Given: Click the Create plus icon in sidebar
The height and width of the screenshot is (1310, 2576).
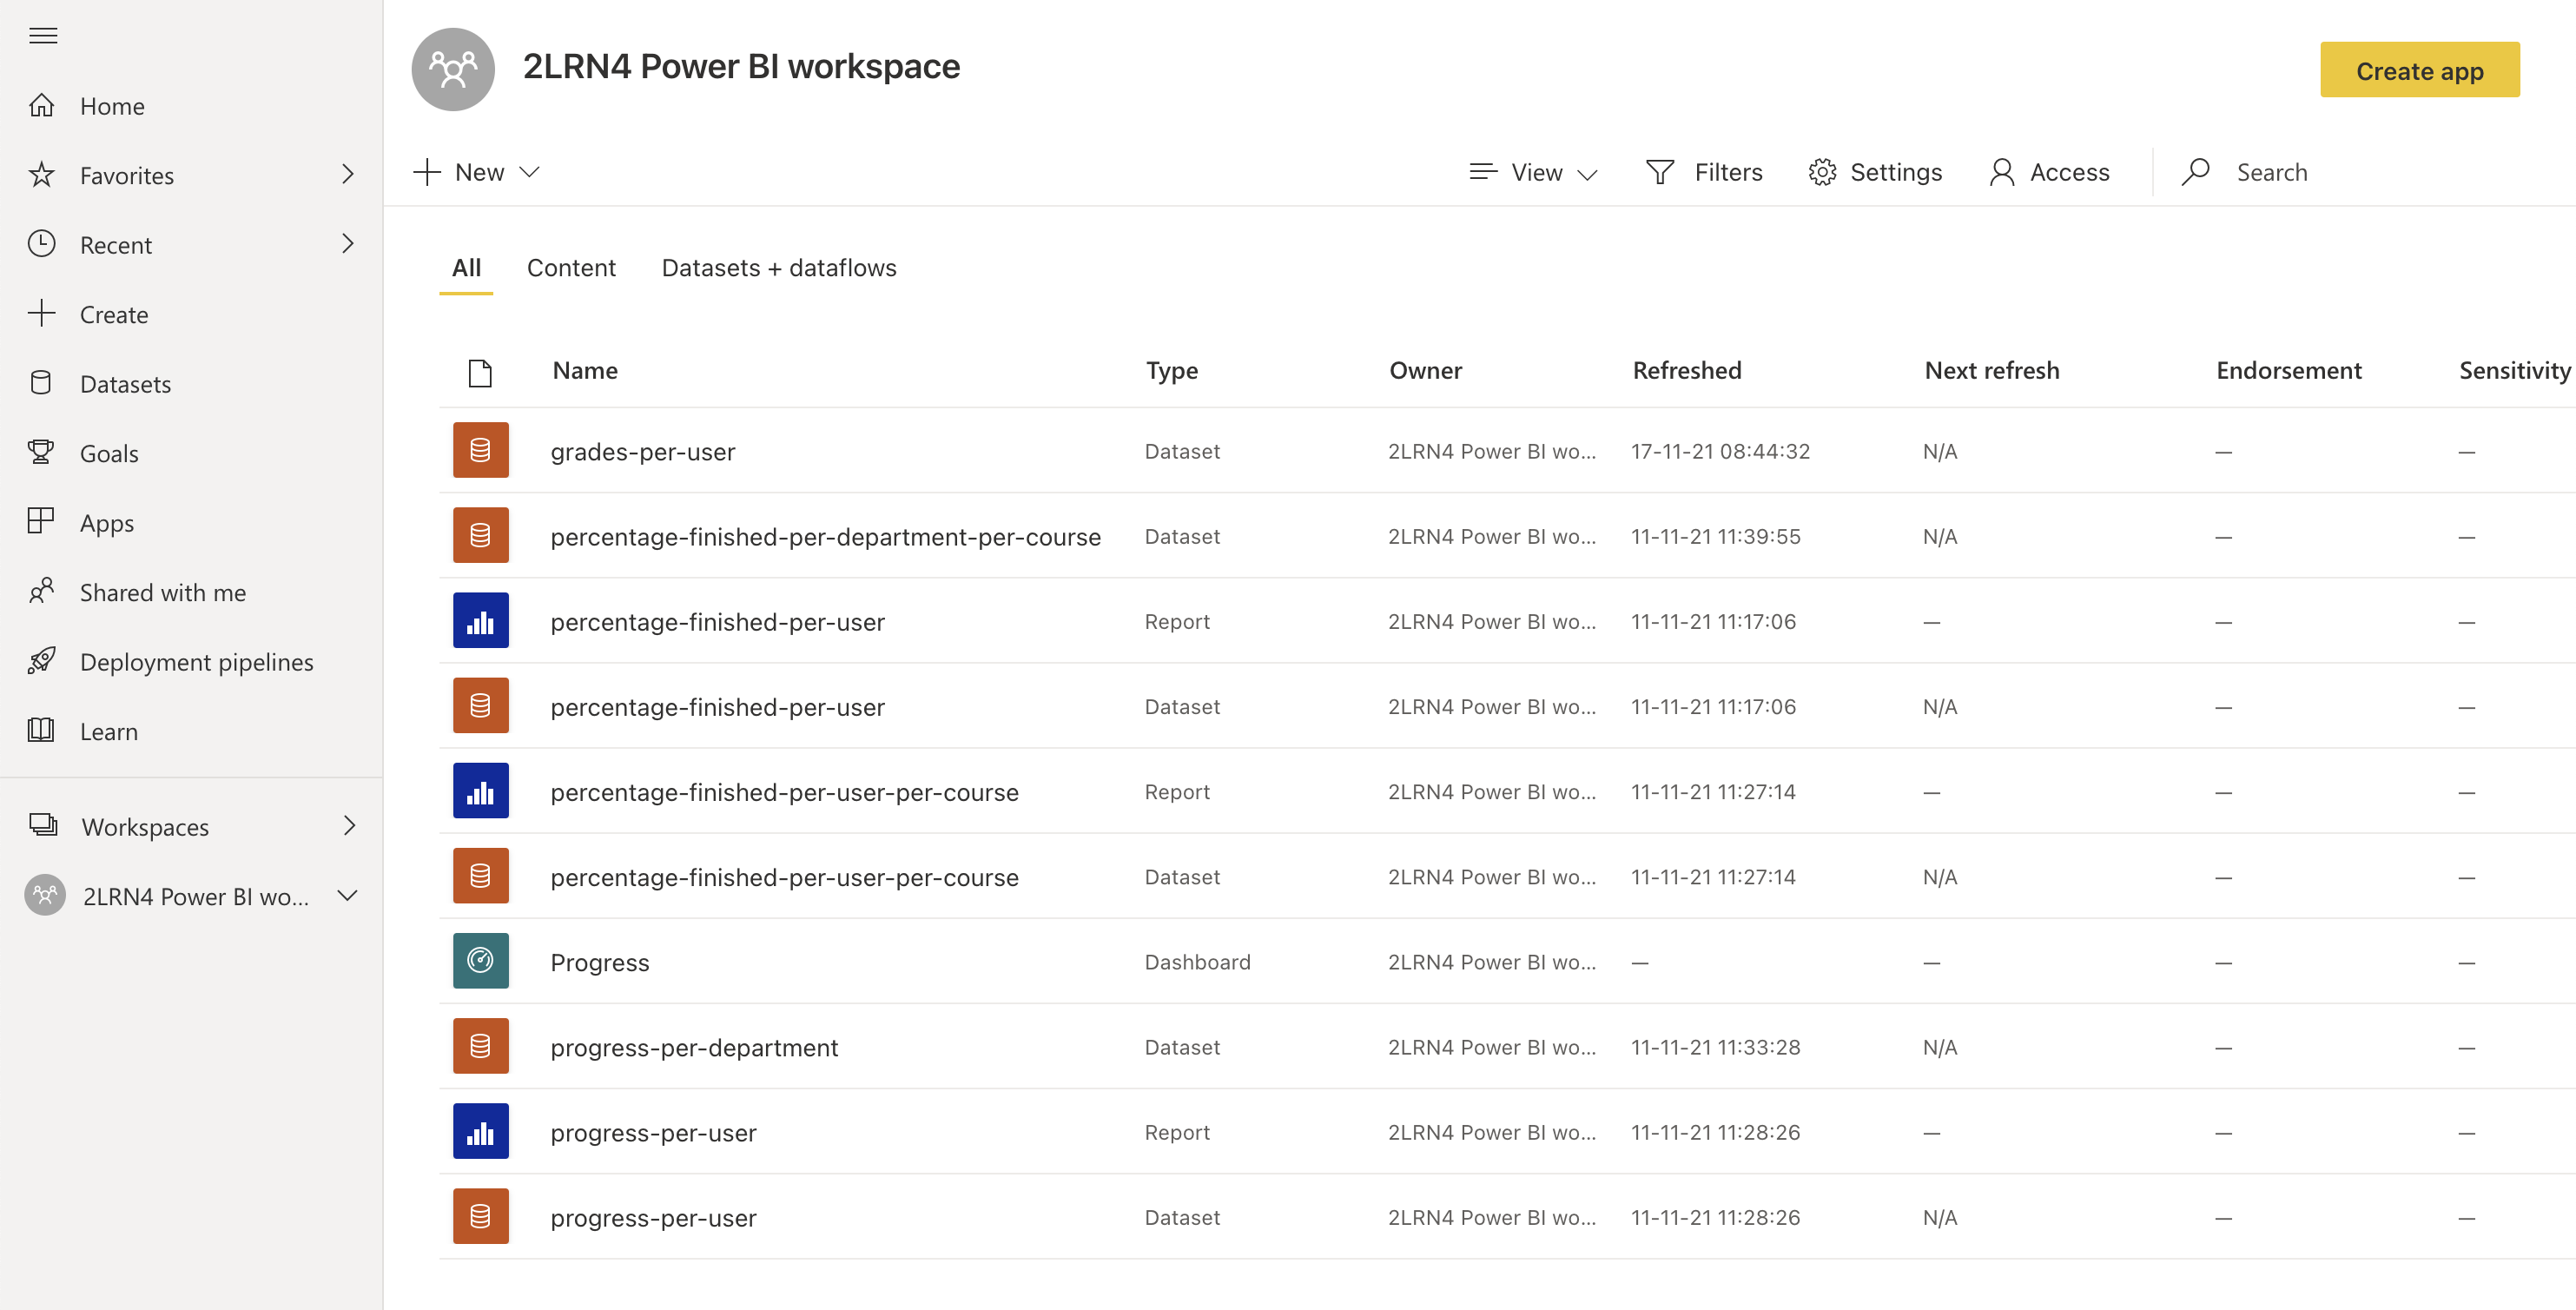Looking at the screenshot, I should pyautogui.click(x=41, y=314).
